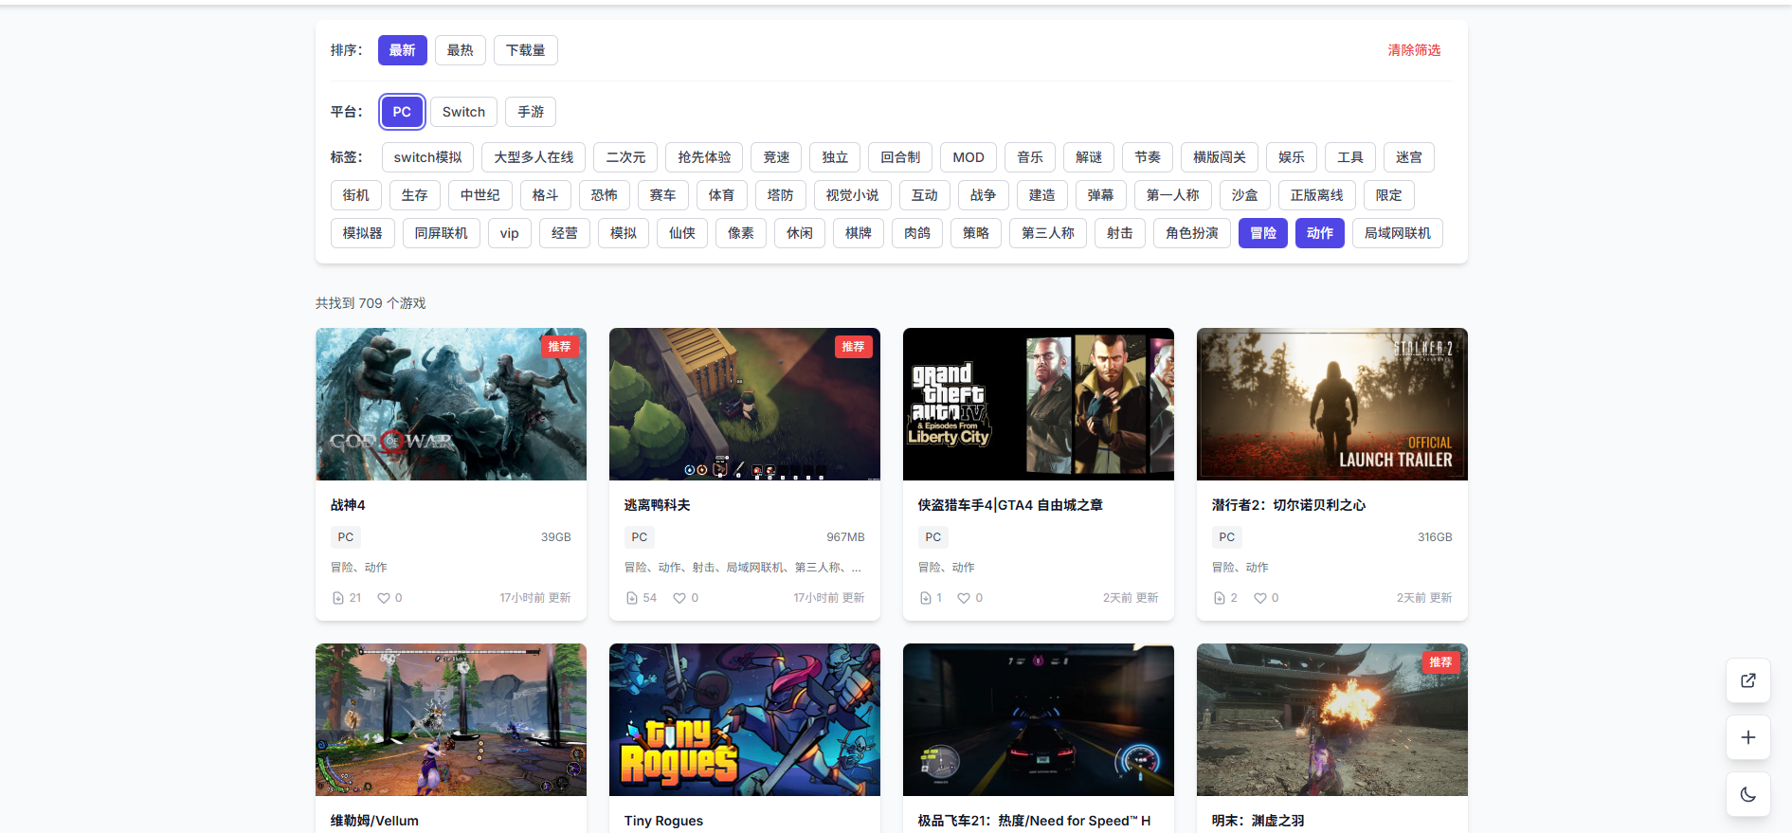Click the plus icon floating button
This screenshot has width=1792, height=833.
point(1747,737)
